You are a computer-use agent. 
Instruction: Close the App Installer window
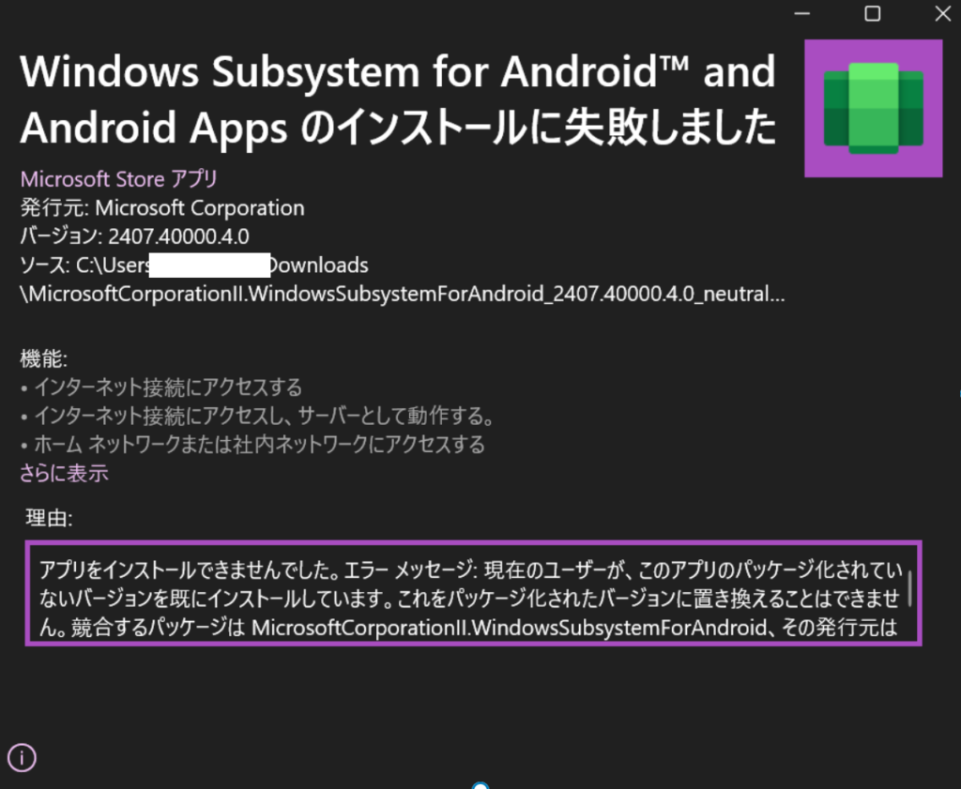pyautogui.click(x=941, y=13)
